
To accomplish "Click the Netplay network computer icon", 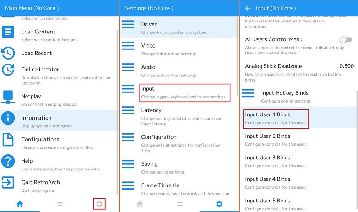I will 8,97.
